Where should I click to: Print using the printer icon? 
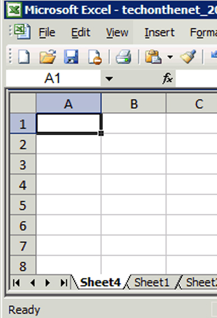[123, 57]
